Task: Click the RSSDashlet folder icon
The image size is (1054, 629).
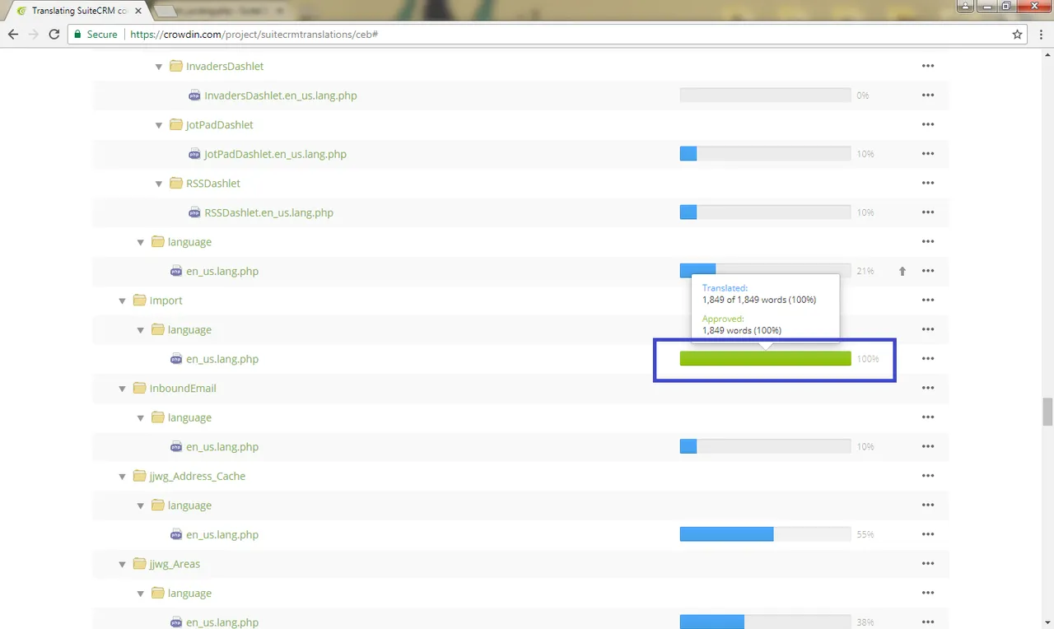Action: (176, 183)
